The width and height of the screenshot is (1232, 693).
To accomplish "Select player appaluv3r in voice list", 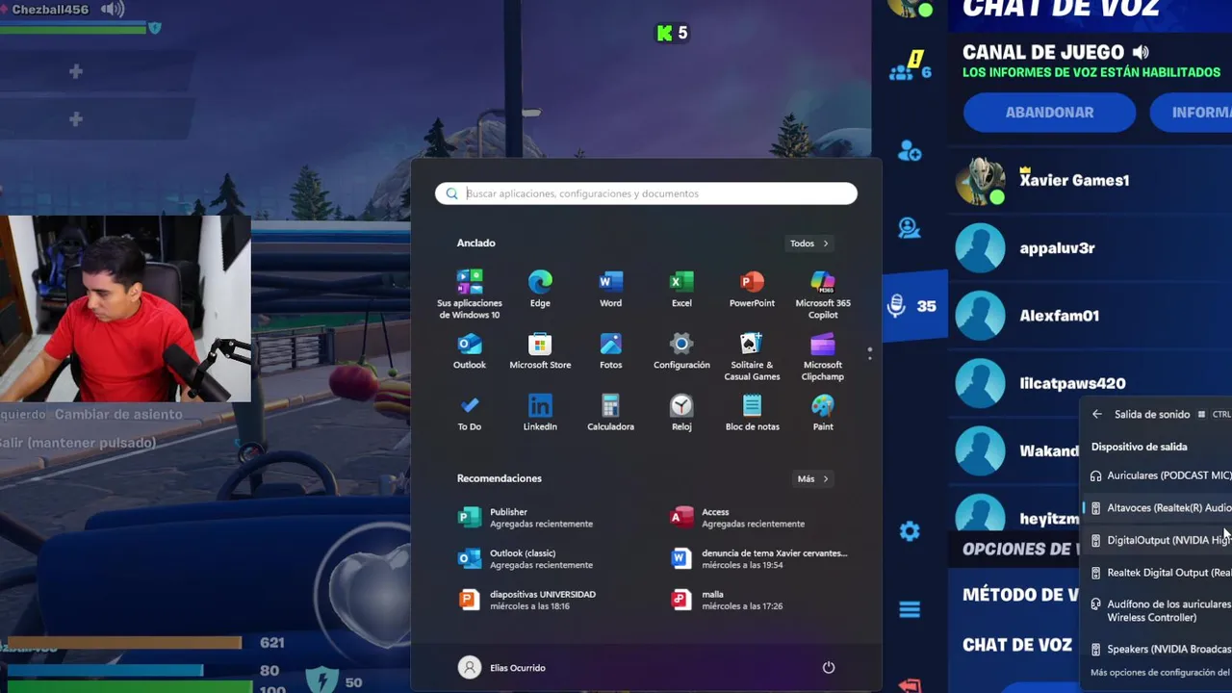I will (1090, 248).
